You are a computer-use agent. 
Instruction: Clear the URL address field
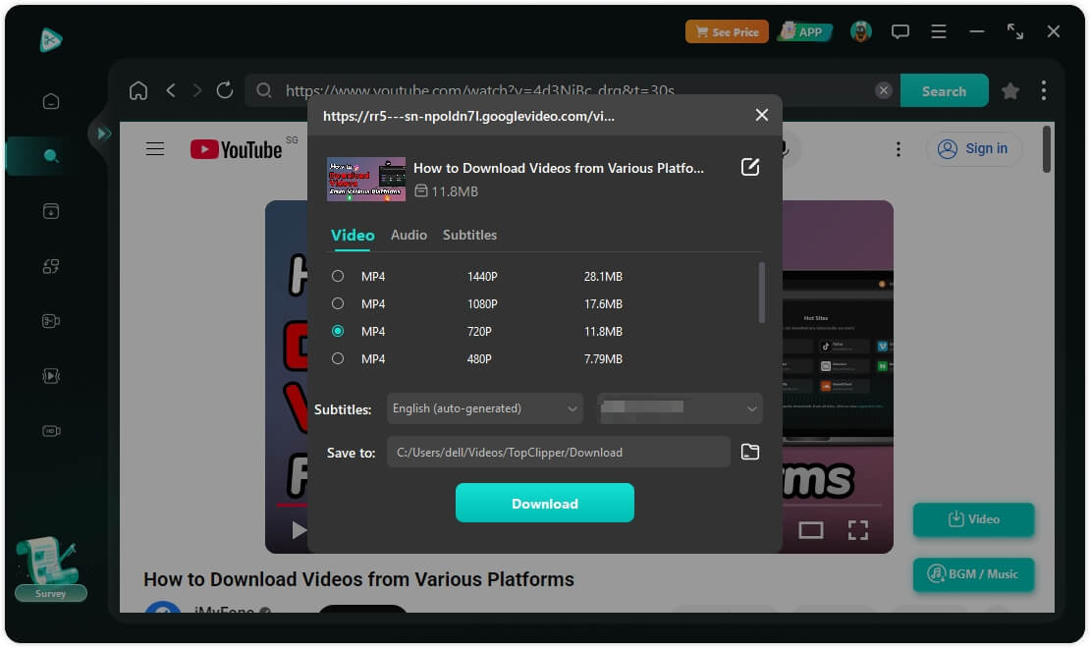point(884,90)
